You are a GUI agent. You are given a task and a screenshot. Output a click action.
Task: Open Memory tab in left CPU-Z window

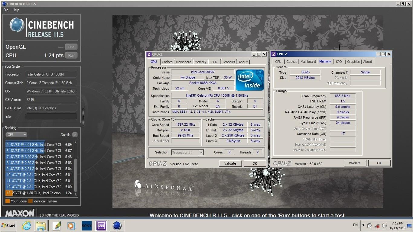pyautogui.click(x=200, y=62)
